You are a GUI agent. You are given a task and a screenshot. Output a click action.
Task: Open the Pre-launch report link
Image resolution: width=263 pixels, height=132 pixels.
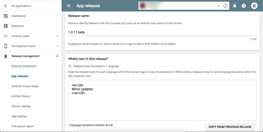23,126
